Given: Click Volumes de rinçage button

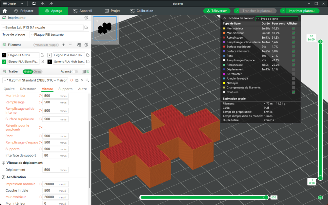Looking at the screenshot, I should click(x=46, y=45).
